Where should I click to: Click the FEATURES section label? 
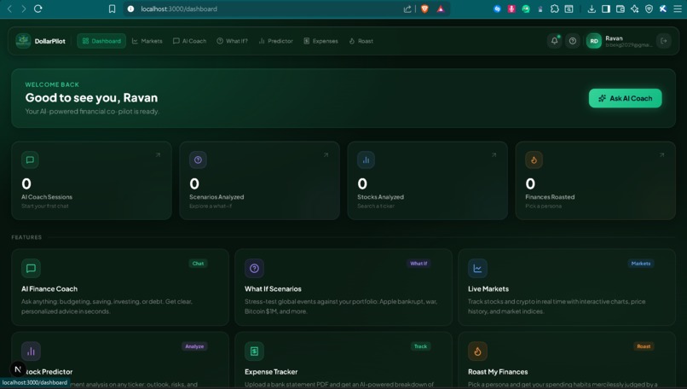[x=26, y=237]
